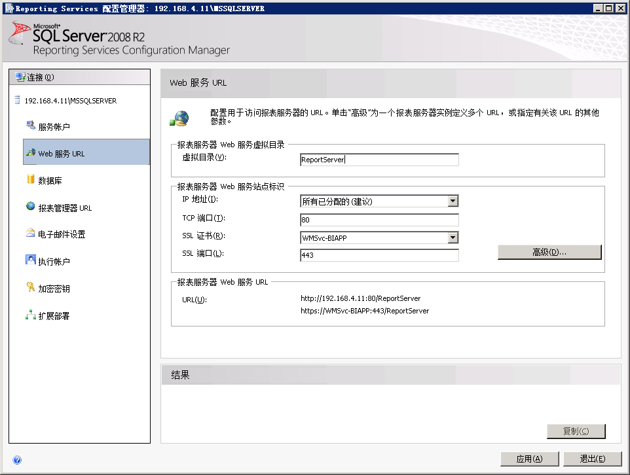Go to 服务帐户 page
630x475 pixels.
click(x=54, y=127)
